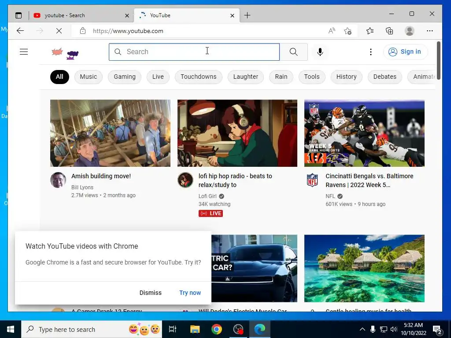The height and width of the screenshot is (338, 451).
Task: Open YouTube settings three-dot menu
Action: pyautogui.click(x=370, y=52)
